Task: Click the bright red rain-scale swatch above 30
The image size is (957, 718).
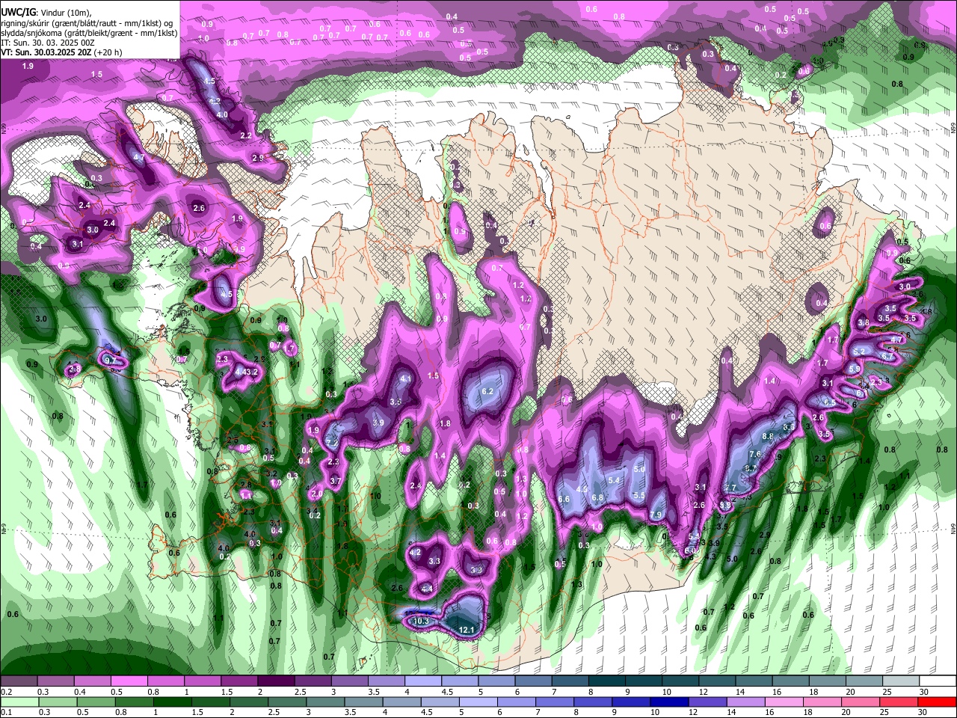Action: (938, 702)
